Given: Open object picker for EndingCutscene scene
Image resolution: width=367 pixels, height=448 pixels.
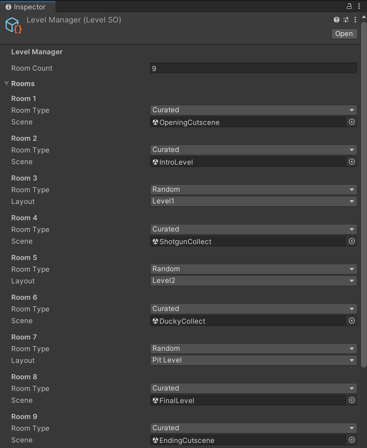Looking at the screenshot, I should tap(352, 440).
